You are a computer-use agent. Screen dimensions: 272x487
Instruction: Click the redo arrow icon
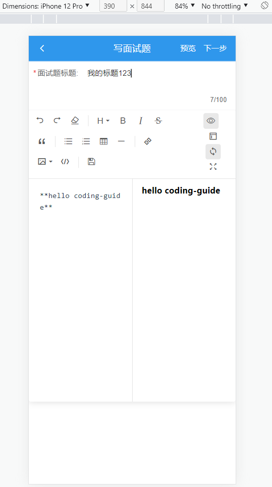(57, 121)
